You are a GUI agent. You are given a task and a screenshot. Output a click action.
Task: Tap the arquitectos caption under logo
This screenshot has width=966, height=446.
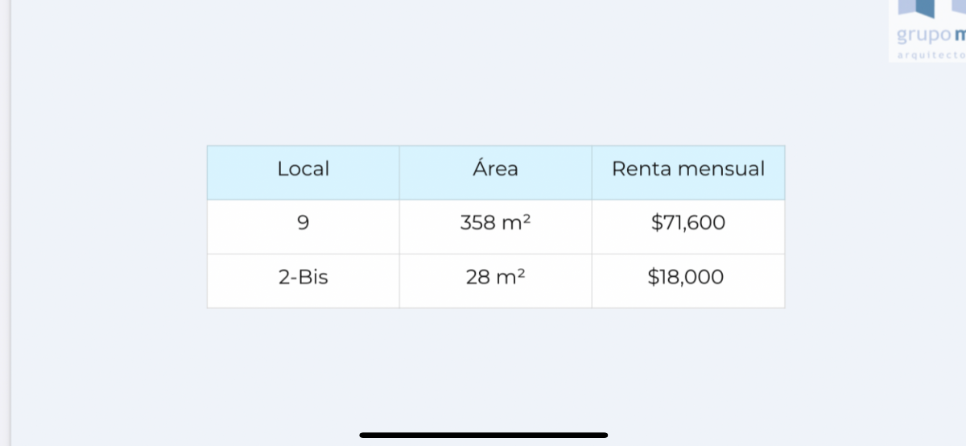point(931,56)
